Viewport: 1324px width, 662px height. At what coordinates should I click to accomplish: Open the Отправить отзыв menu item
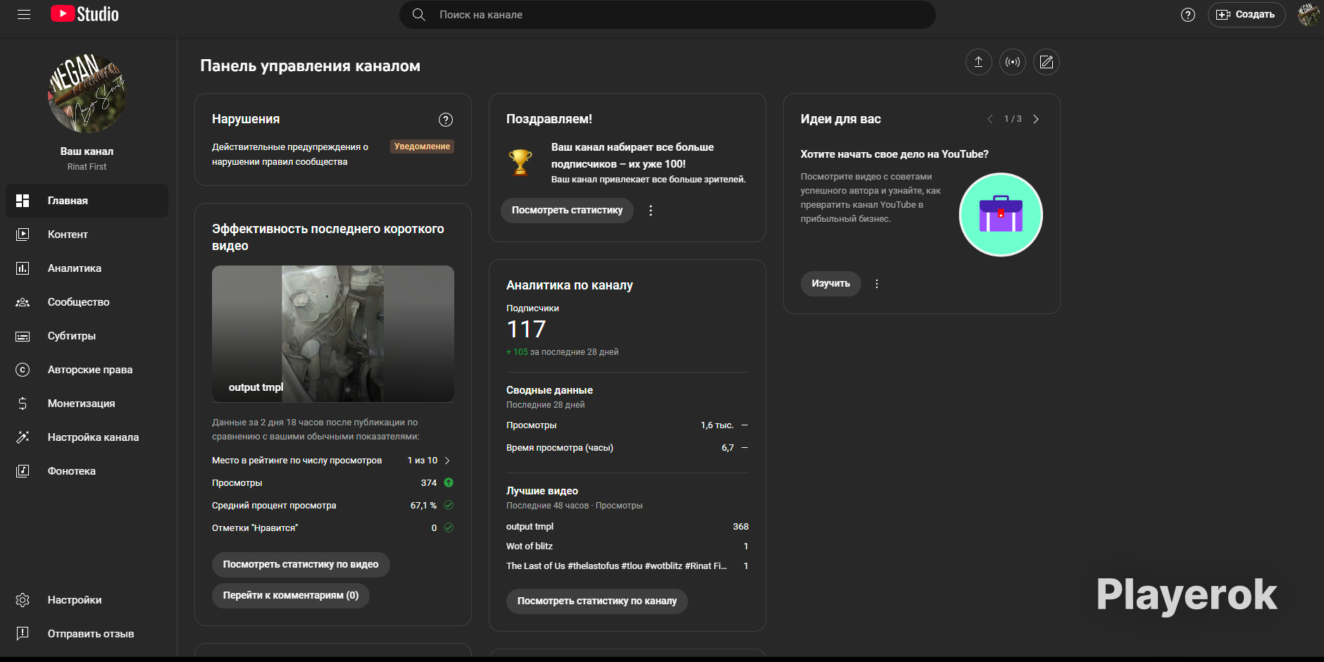coord(87,634)
